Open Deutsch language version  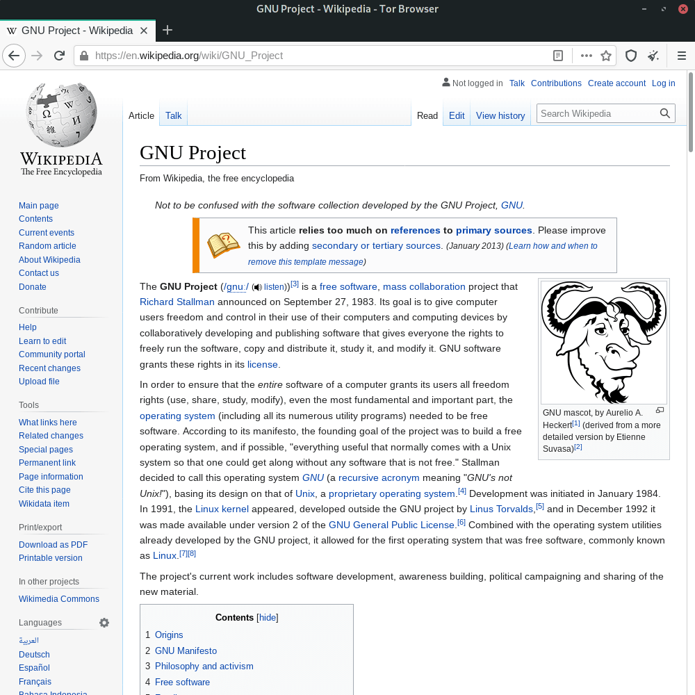pos(34,655)
